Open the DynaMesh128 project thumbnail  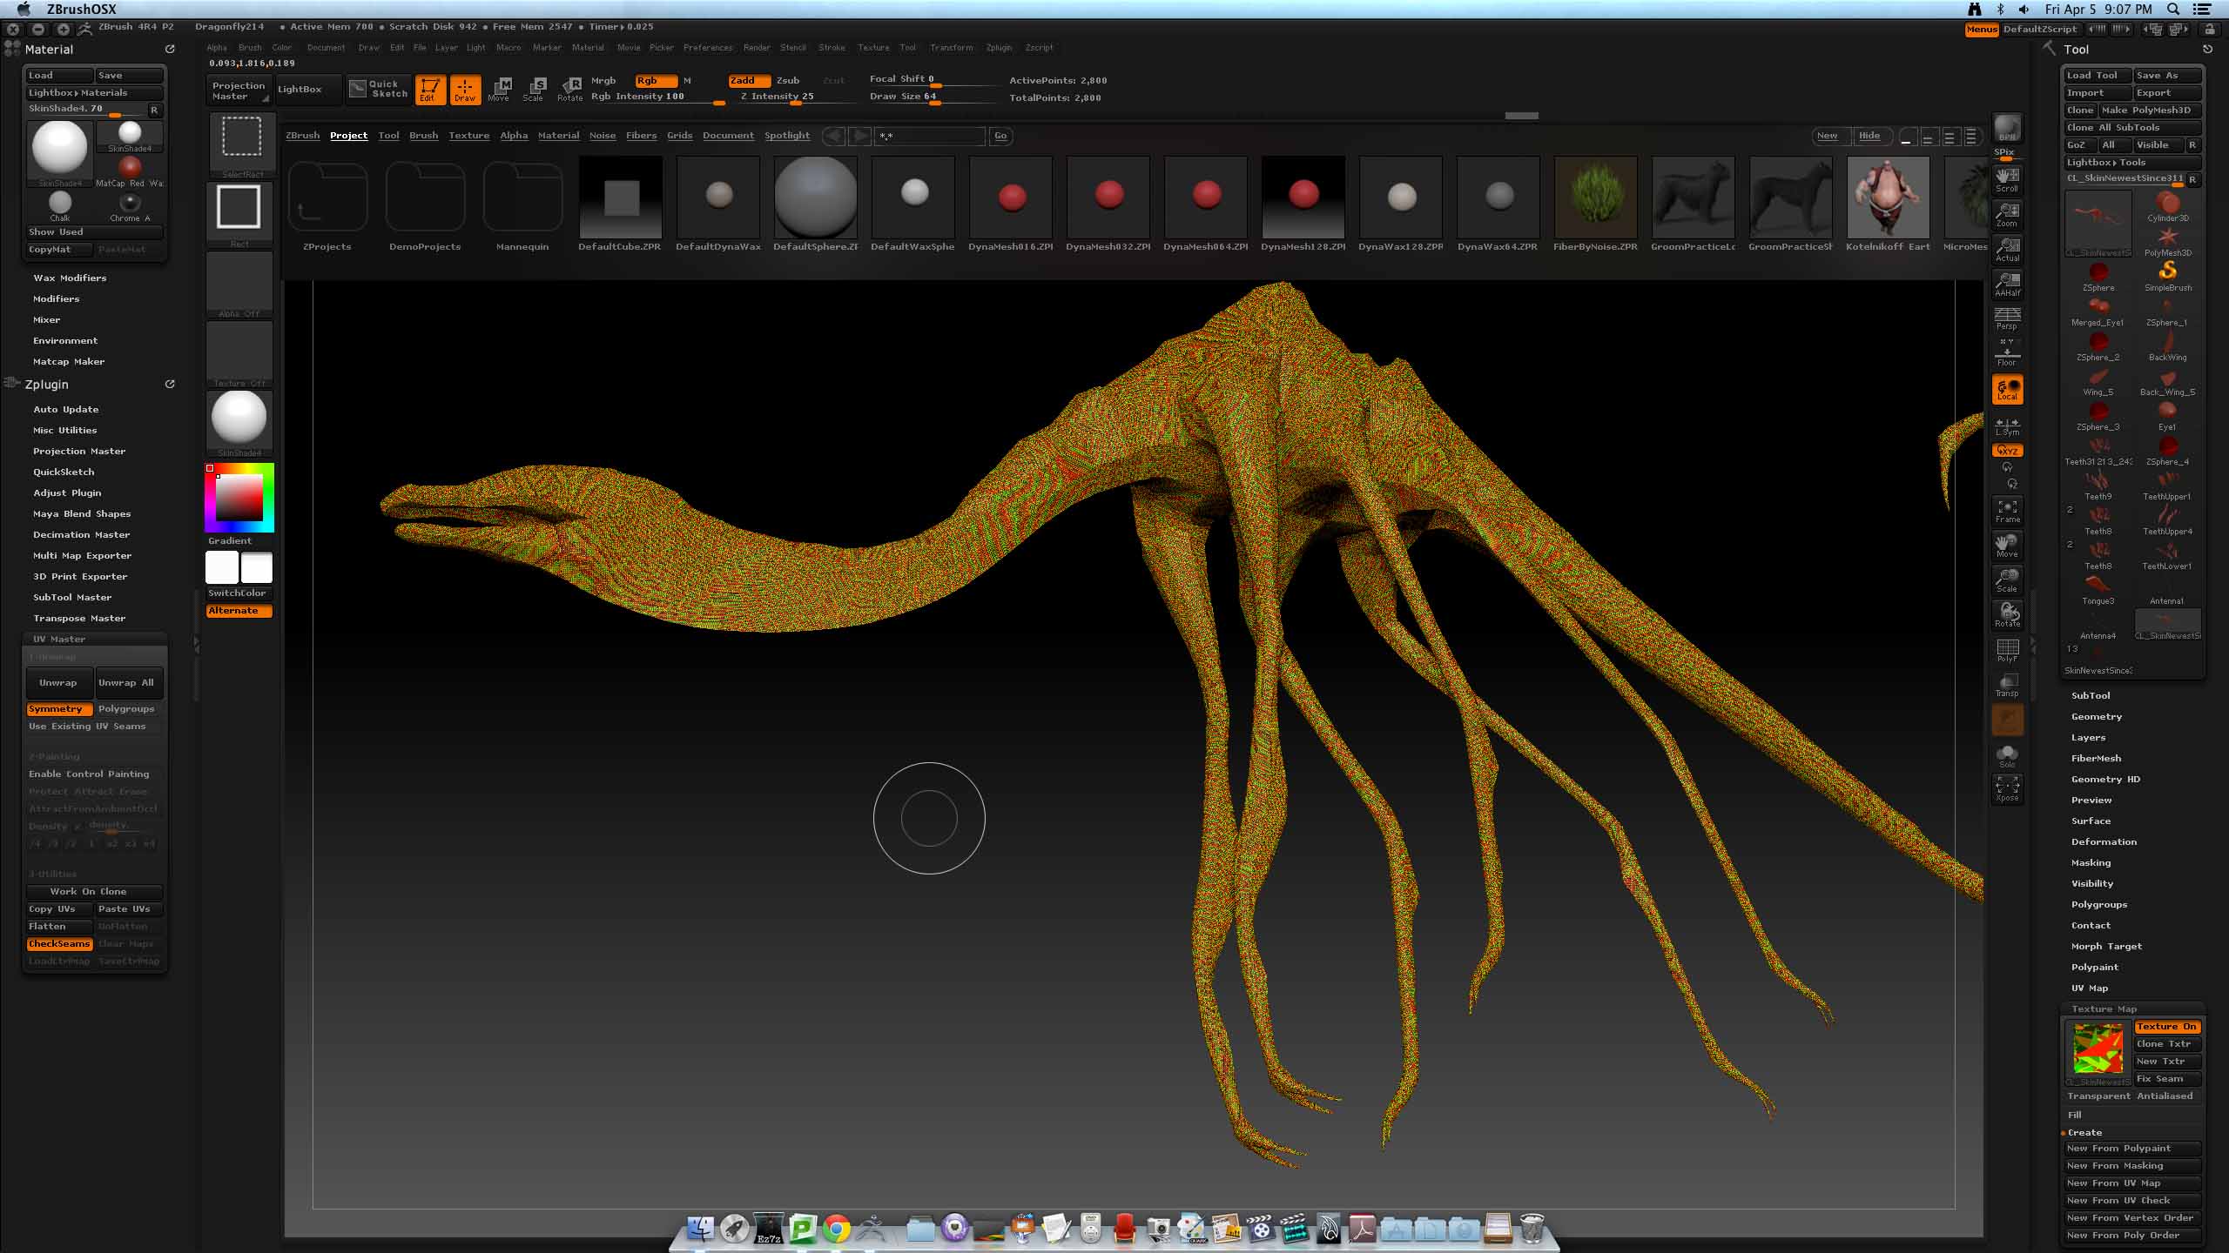point(1303,198)
